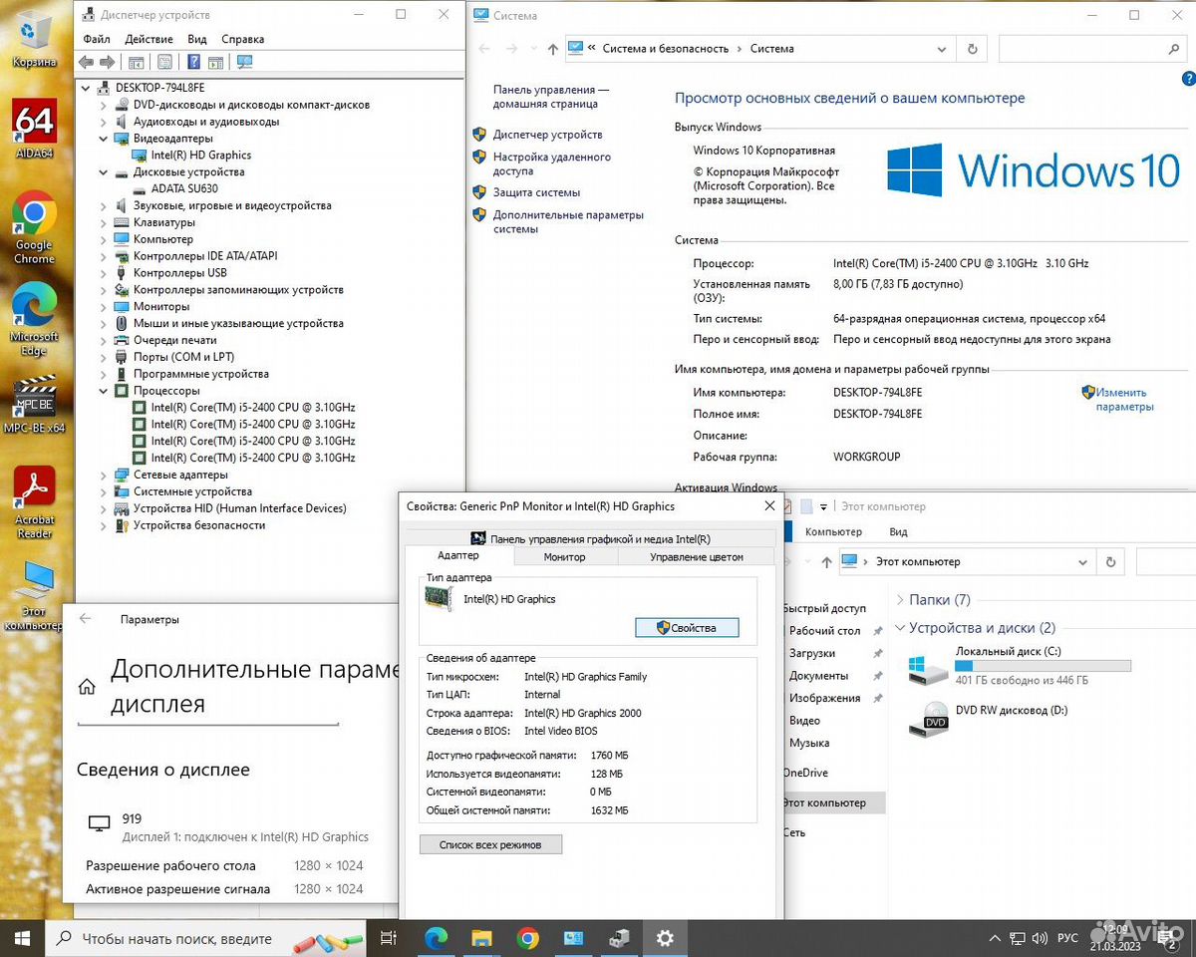Open the Действие menu in Device Manager

(x=149, y=39)
